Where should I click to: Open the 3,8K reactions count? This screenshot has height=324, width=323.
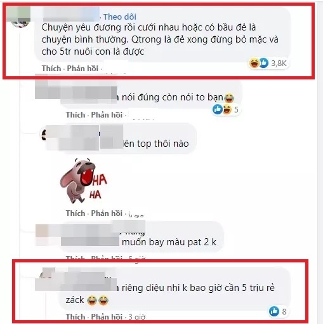pyautogui.click(x=279, y=63)
